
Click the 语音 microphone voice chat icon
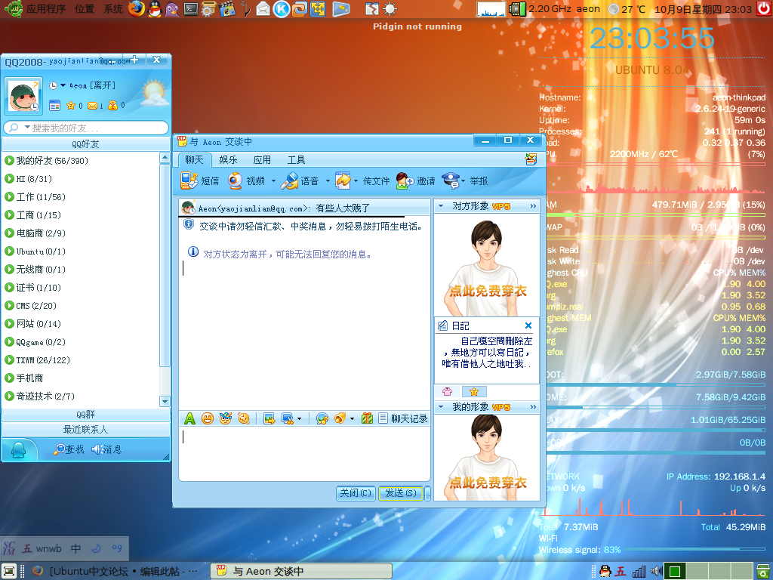(x=289, y=181)
